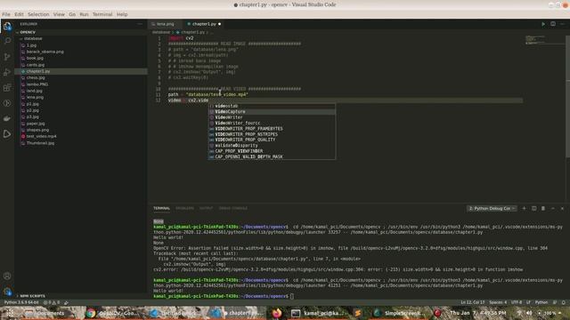Open the Chrome window in the taskbar

coord(112,313)
